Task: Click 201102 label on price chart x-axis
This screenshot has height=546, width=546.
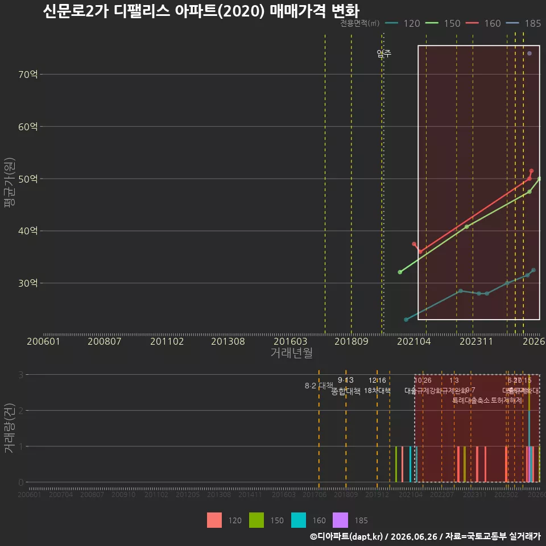Action: click(x=167, y=341)
